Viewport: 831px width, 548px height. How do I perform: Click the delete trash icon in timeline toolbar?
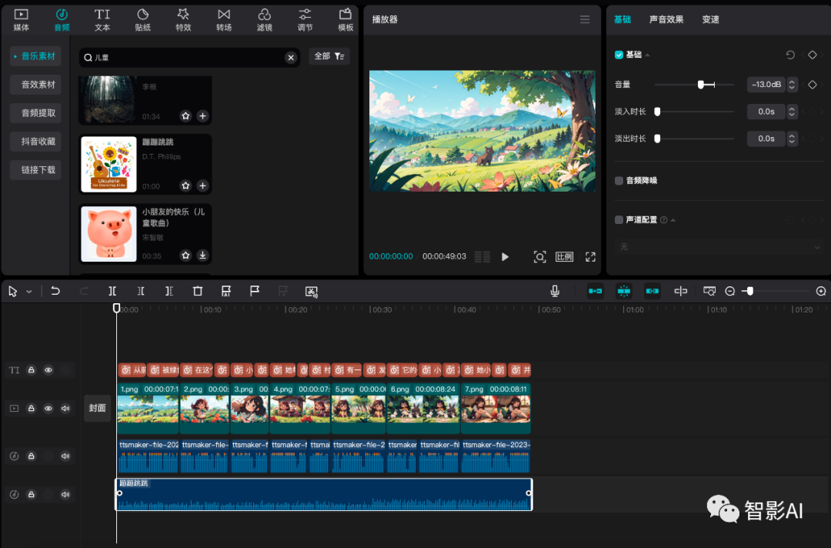(x=198, y=291)
